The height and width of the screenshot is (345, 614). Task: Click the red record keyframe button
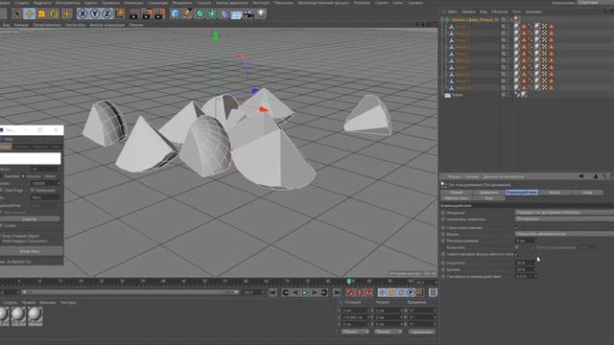click(x=350, y=292)
